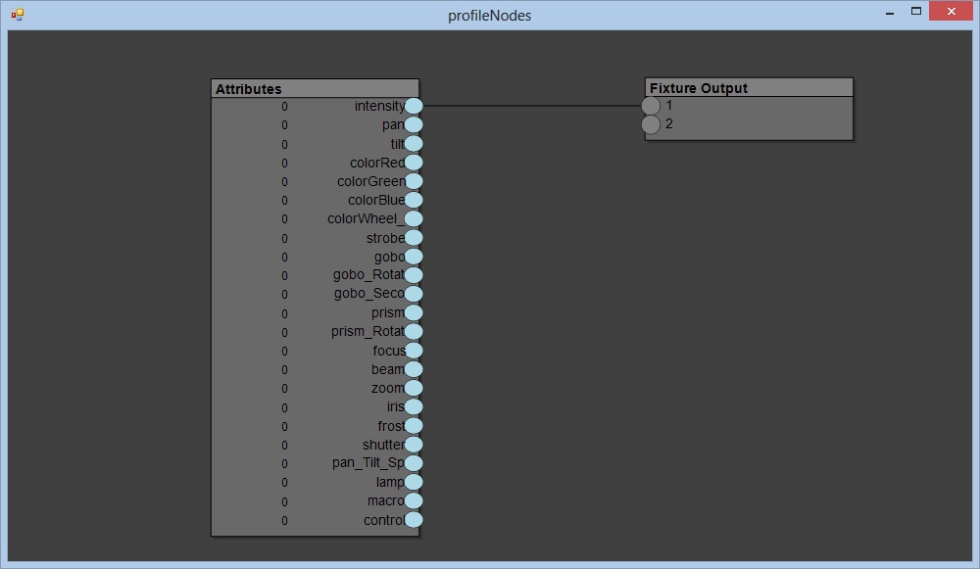Open the window system menu icon

[17, 15]
